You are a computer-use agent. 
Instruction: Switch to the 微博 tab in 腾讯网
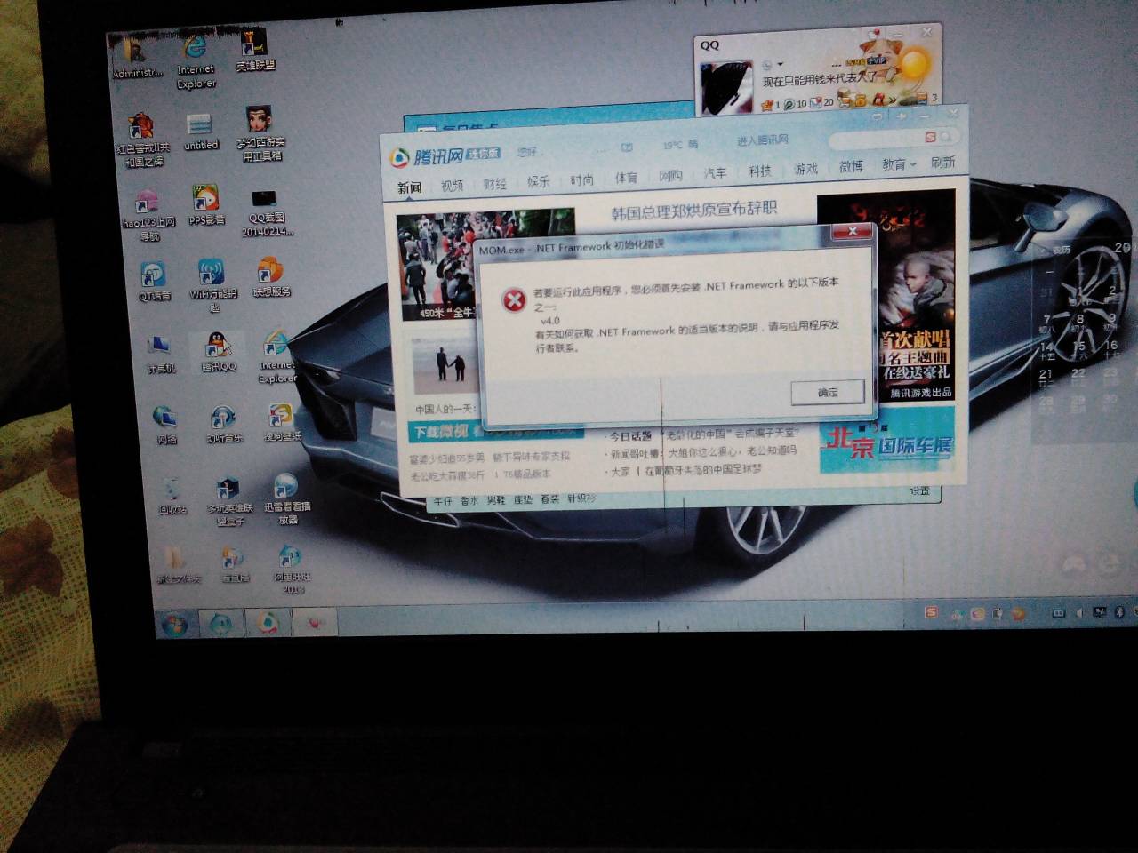(x=851, y=166)
